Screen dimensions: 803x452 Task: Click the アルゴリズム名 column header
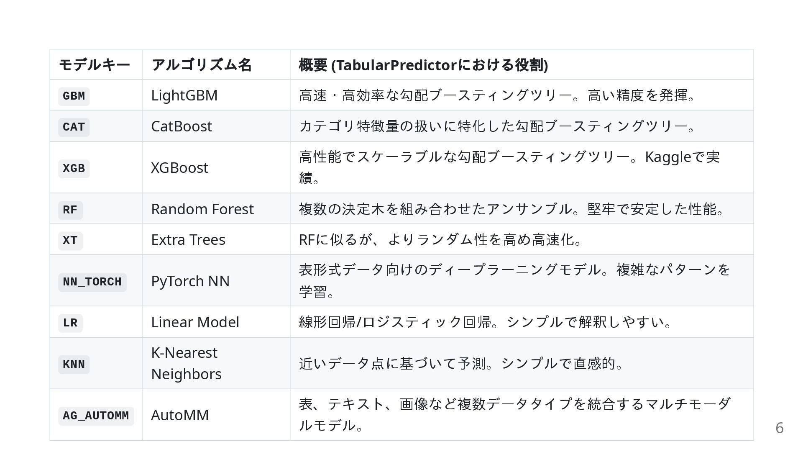(201, 65)
